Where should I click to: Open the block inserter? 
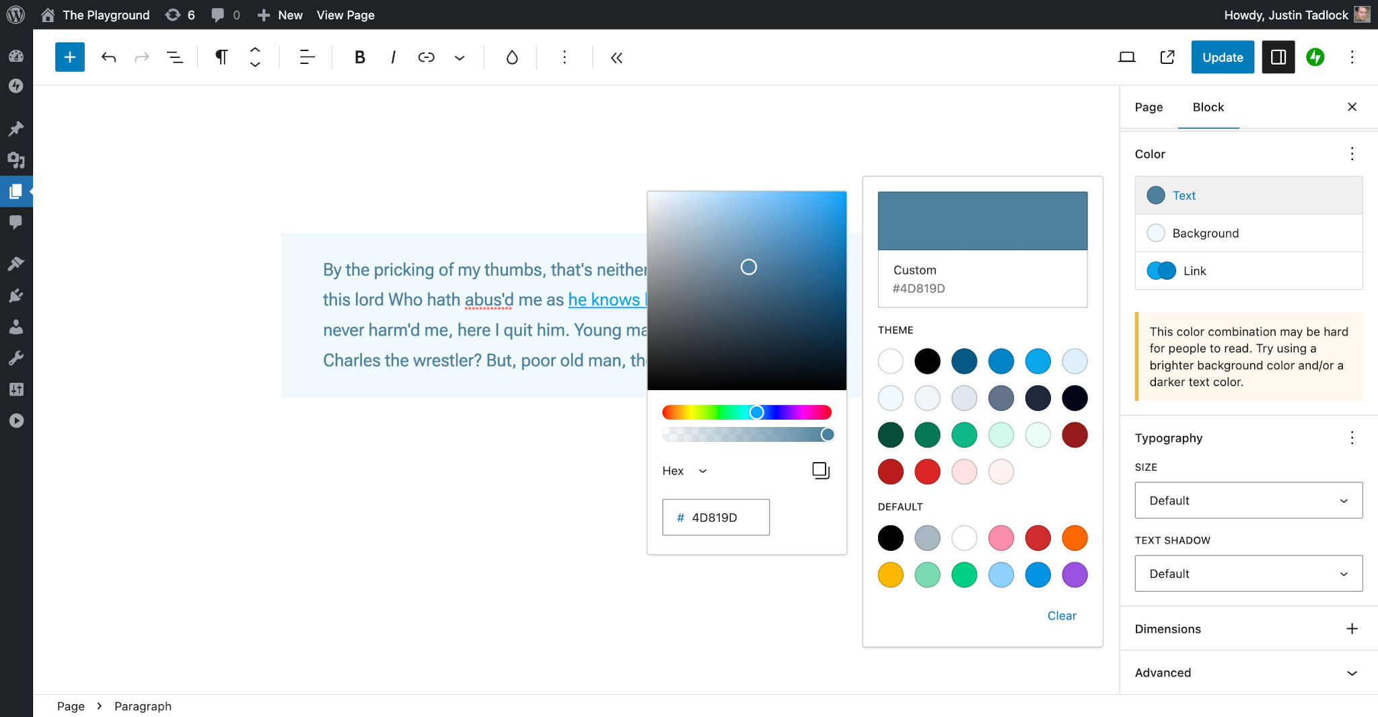click(69, 57)
